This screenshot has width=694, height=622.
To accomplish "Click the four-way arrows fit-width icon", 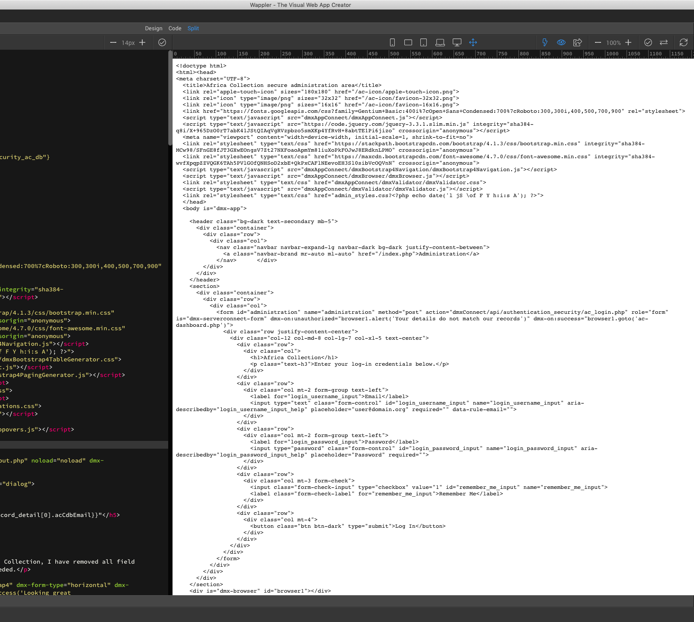I will (x=473, y=42).
